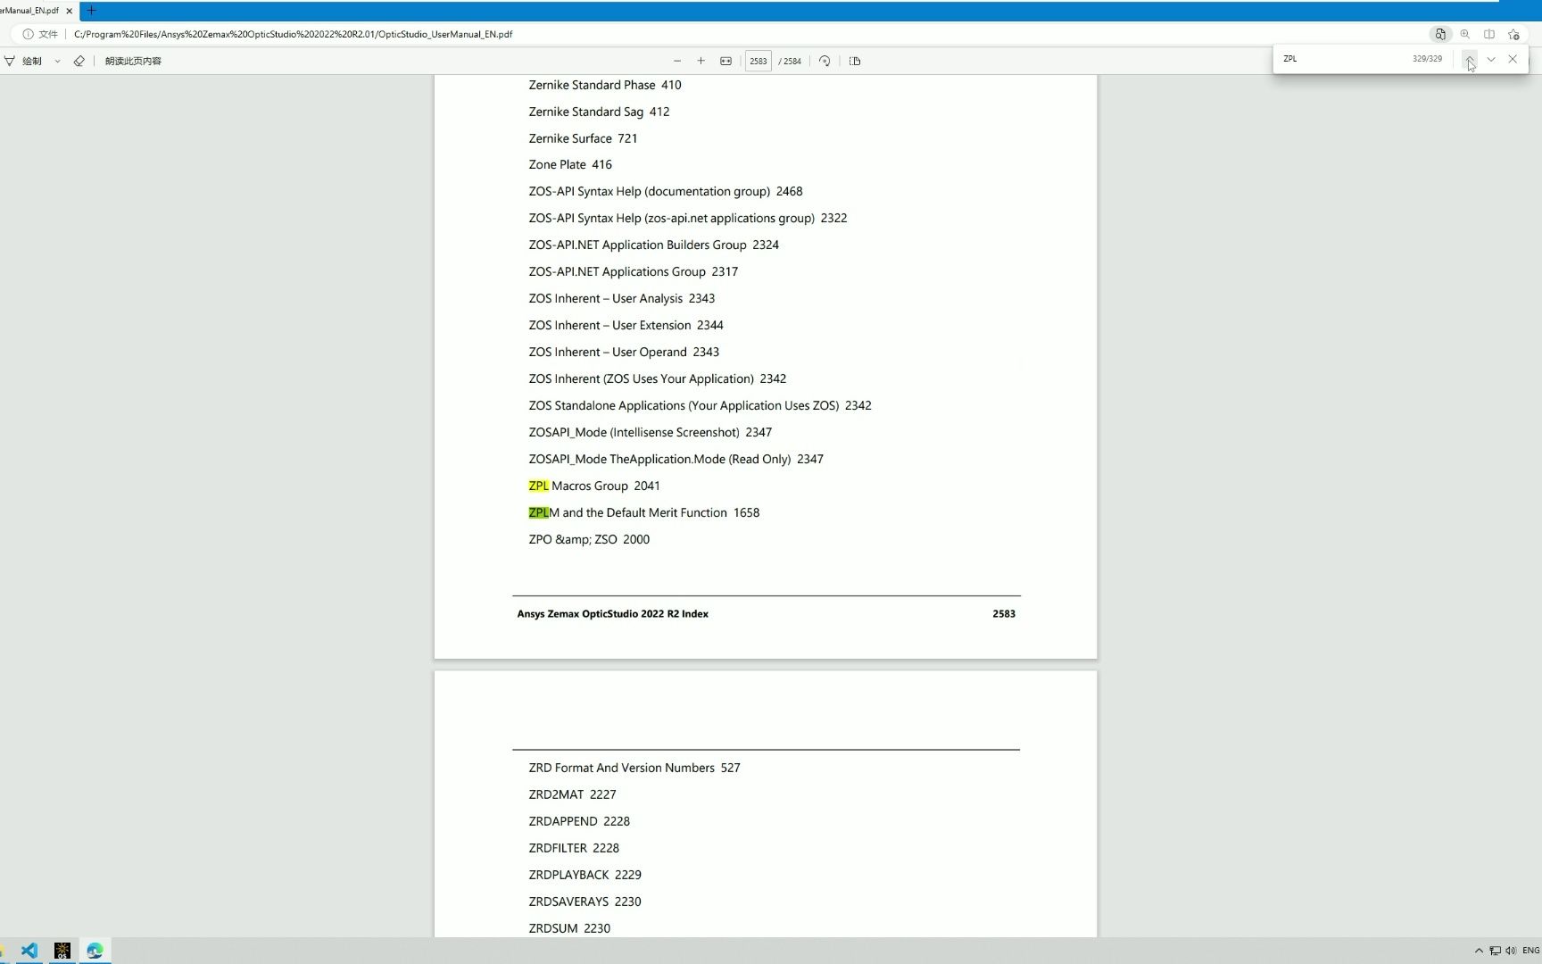Click index entry Zernike Standard Phase 410
This screenshot has width=1542, height=964.
[x=605, y=85]
